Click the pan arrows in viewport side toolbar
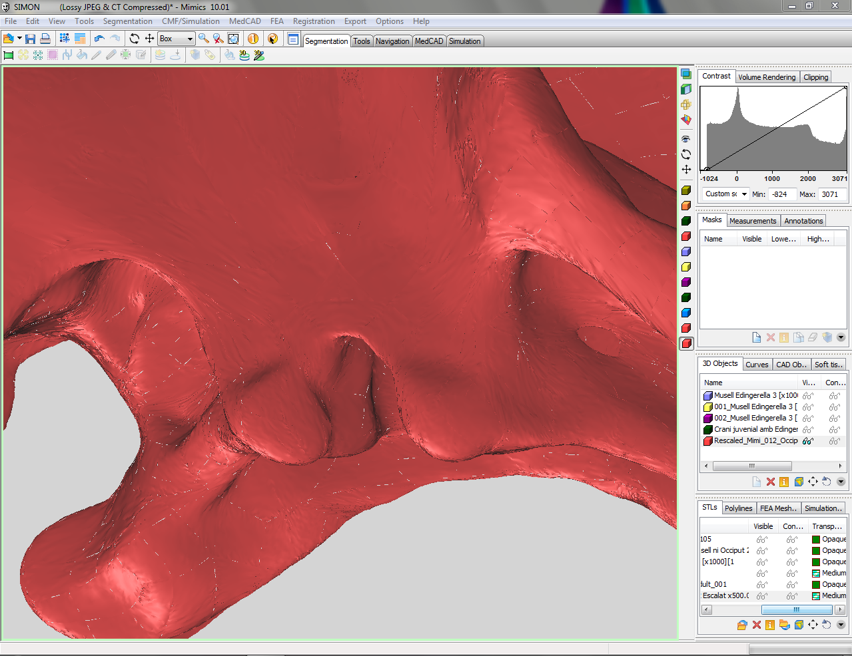 [x=686, y=170]
